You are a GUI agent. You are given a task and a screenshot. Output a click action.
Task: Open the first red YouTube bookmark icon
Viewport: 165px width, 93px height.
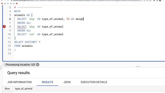[x=2, y=3]
